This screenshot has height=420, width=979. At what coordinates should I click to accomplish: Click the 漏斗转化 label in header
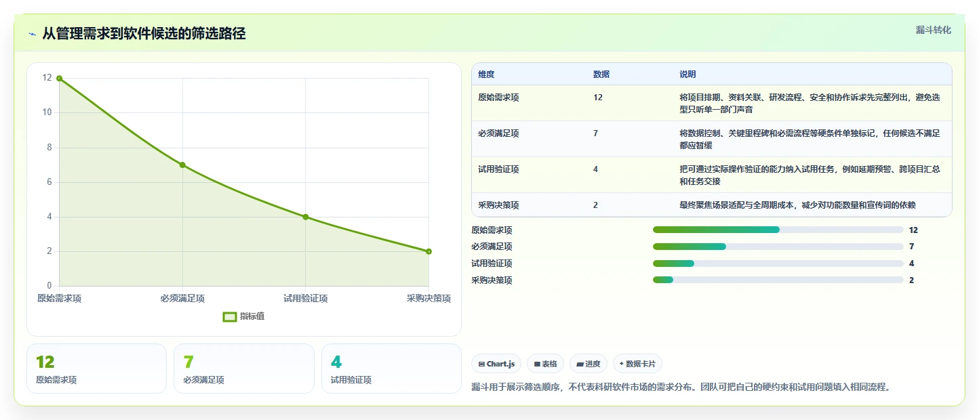click(x=934, y=30)
